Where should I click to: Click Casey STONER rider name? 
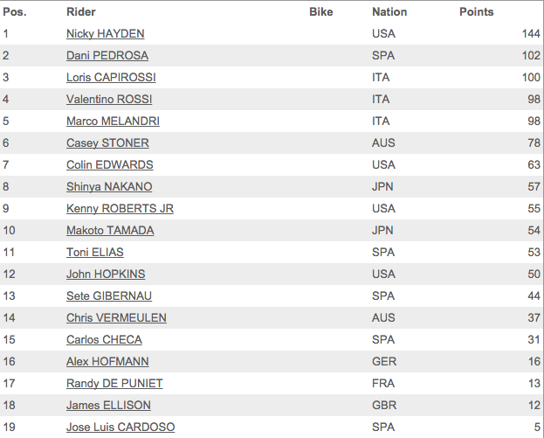(107, 143)
